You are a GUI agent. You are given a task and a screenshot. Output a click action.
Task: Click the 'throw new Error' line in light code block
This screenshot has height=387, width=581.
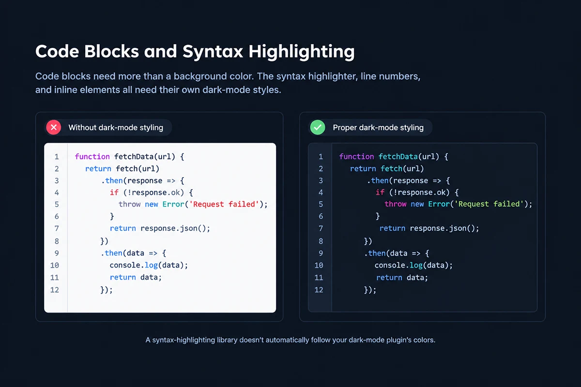coord(193,204)
